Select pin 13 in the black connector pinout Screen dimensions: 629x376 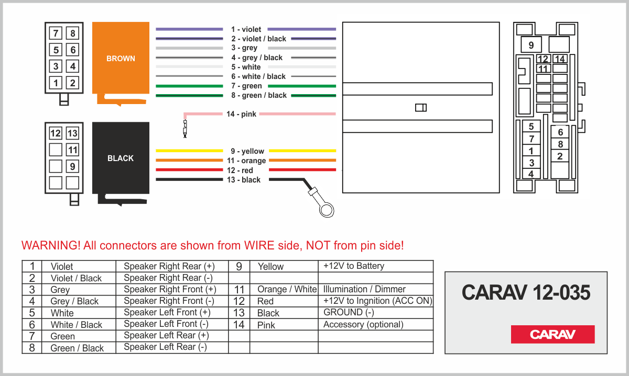coord(72,133)
